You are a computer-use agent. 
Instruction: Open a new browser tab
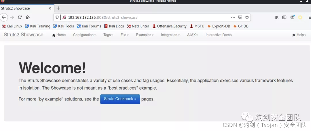(58, 8)
